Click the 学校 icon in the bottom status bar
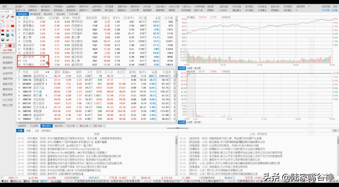The height and width of the screenshot is (187, 339). point(44,181)
